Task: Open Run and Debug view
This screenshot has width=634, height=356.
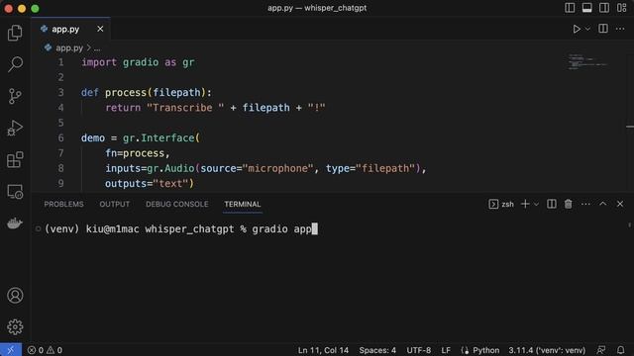Action: (15, 128)
